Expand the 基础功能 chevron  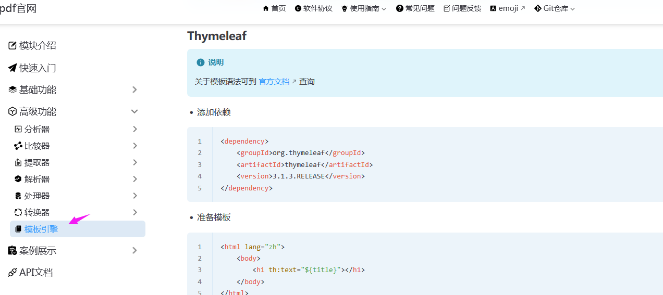pos(134,89)
